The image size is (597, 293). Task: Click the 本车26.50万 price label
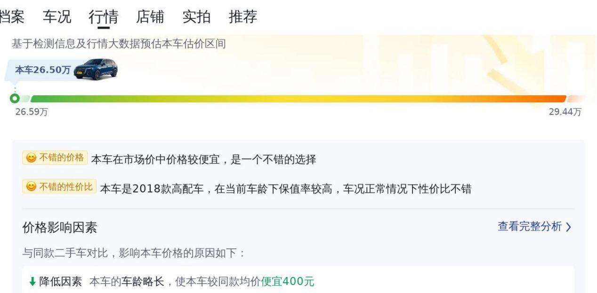(43, 70)
